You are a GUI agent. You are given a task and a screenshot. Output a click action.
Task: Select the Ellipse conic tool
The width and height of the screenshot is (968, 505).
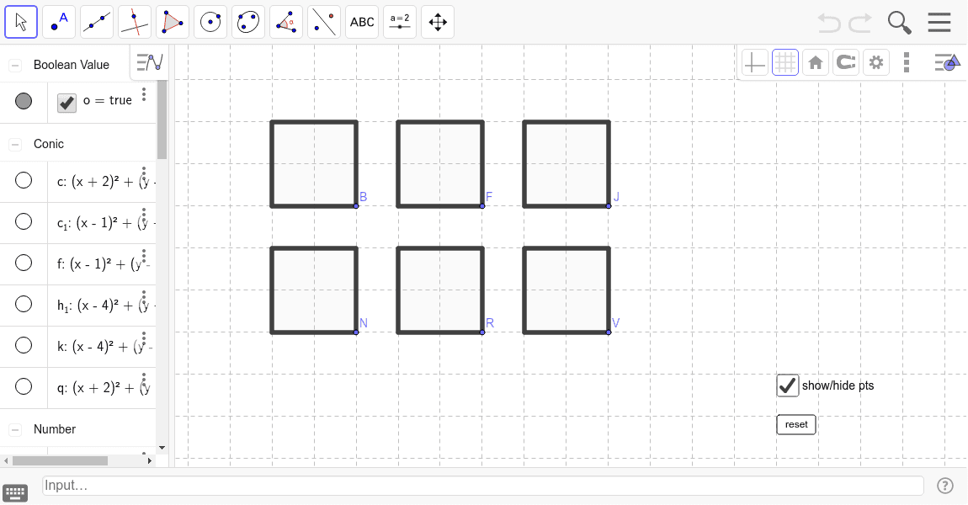[x=248, y=22]
